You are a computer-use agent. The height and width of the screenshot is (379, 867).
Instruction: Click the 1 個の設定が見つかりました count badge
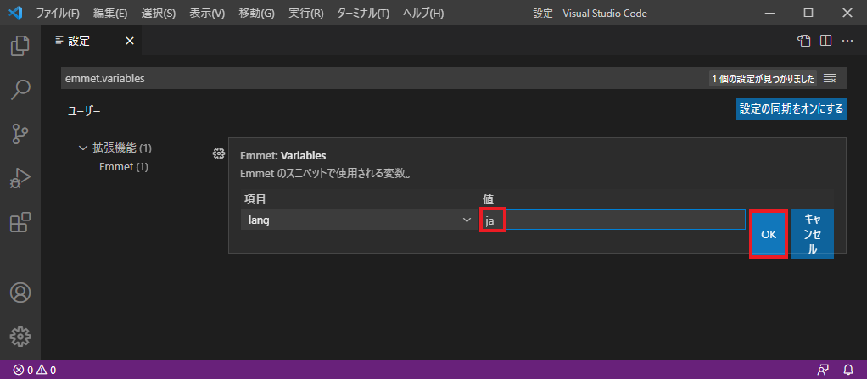[763, 79]
